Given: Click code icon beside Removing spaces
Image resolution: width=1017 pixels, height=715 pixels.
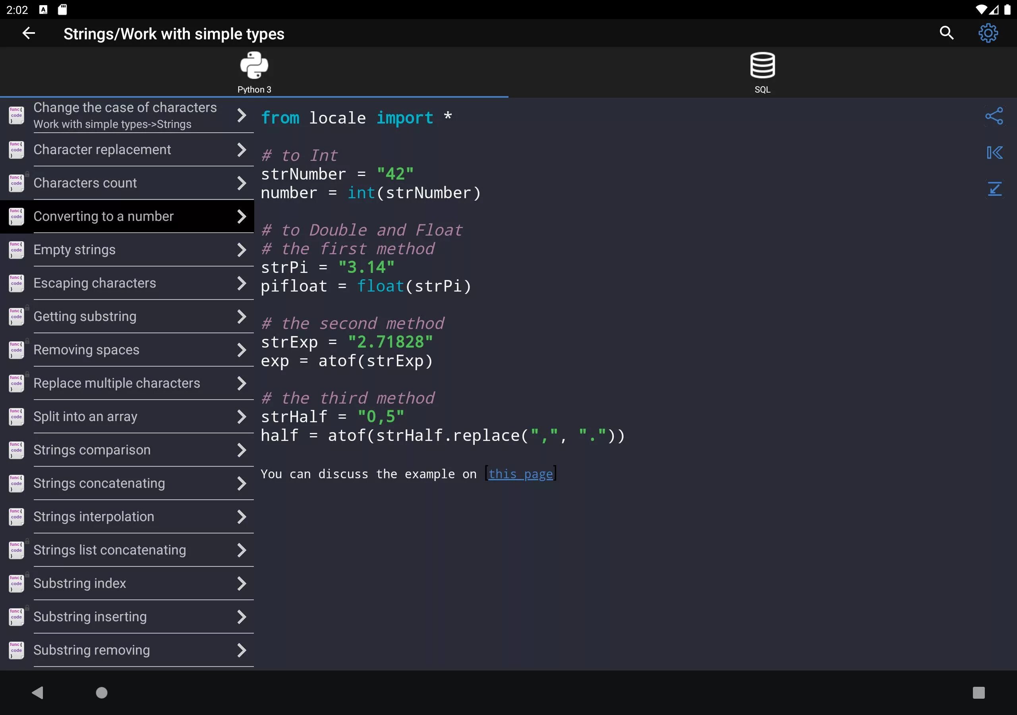Looking at the screenshot, I should [16, 350].
